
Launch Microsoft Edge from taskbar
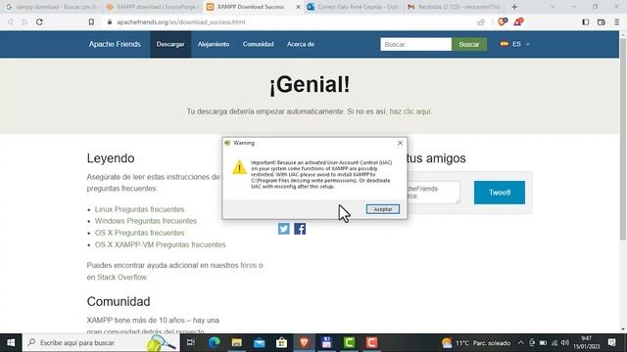[x=214, y=343]
